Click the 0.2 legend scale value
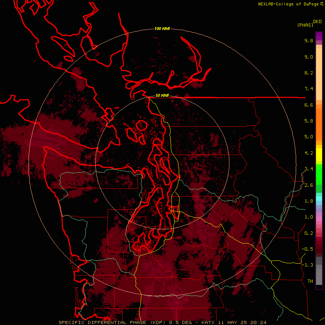 [x=309, y=233]
